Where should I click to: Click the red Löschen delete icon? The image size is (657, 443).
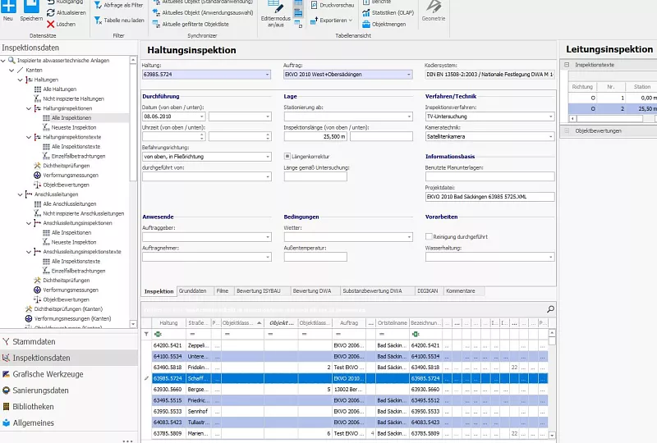pyautogui.click(x=51, y=25)
